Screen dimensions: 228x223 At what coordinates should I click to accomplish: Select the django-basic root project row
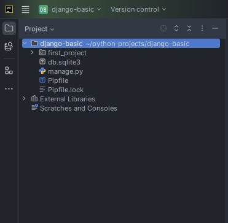coord(121,44)
